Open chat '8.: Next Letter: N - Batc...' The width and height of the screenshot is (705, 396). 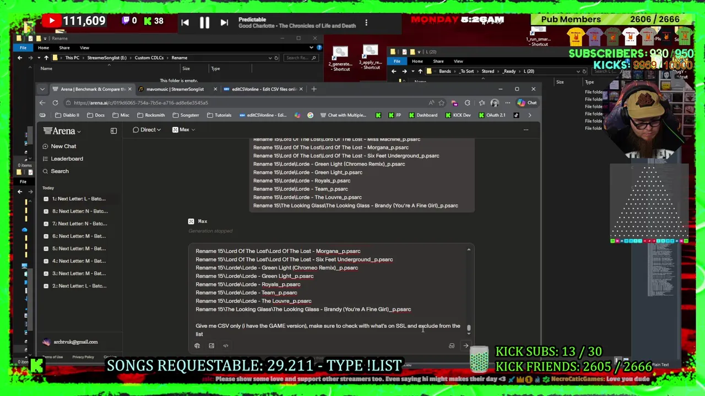(74, 211)
